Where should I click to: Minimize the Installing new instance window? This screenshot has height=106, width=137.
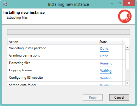coord(112,4)
